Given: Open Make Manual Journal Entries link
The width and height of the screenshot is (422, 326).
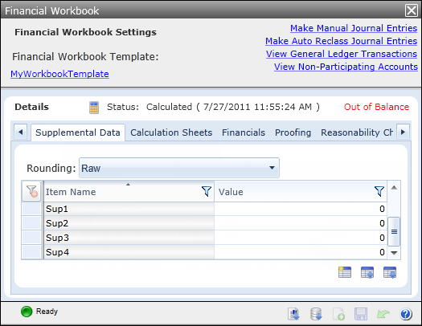Looking at the screenshot, I should [354, 28].
